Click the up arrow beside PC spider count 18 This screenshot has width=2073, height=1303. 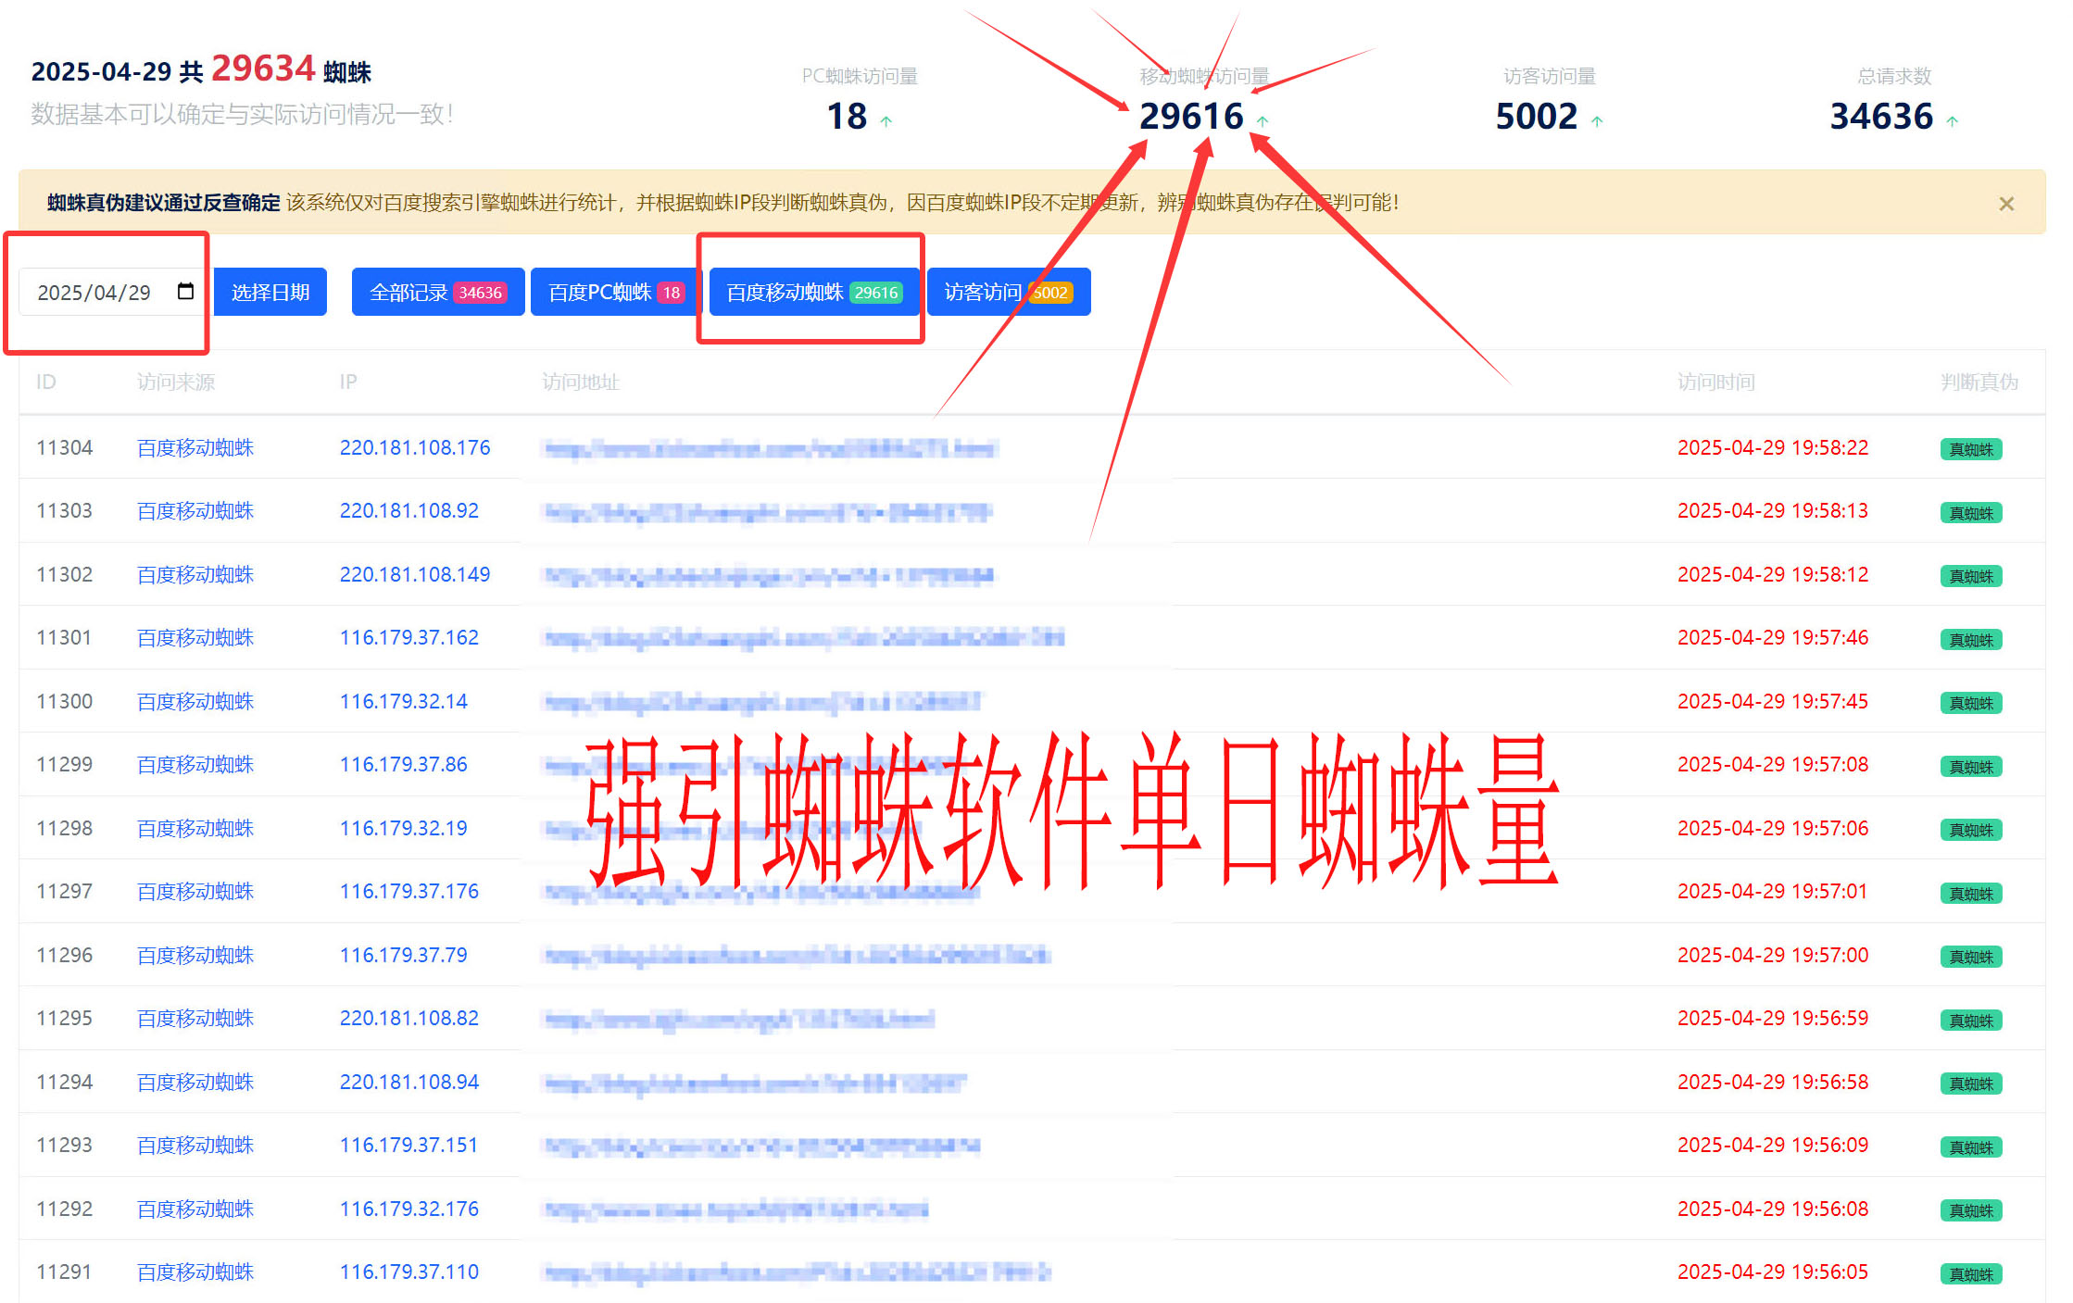[886, 121]
